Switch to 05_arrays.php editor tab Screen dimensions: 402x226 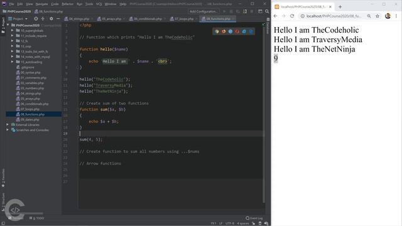coord(112,19)
